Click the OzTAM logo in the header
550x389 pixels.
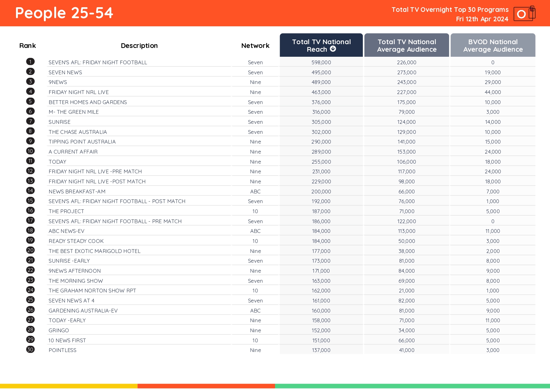coord(524,14)
